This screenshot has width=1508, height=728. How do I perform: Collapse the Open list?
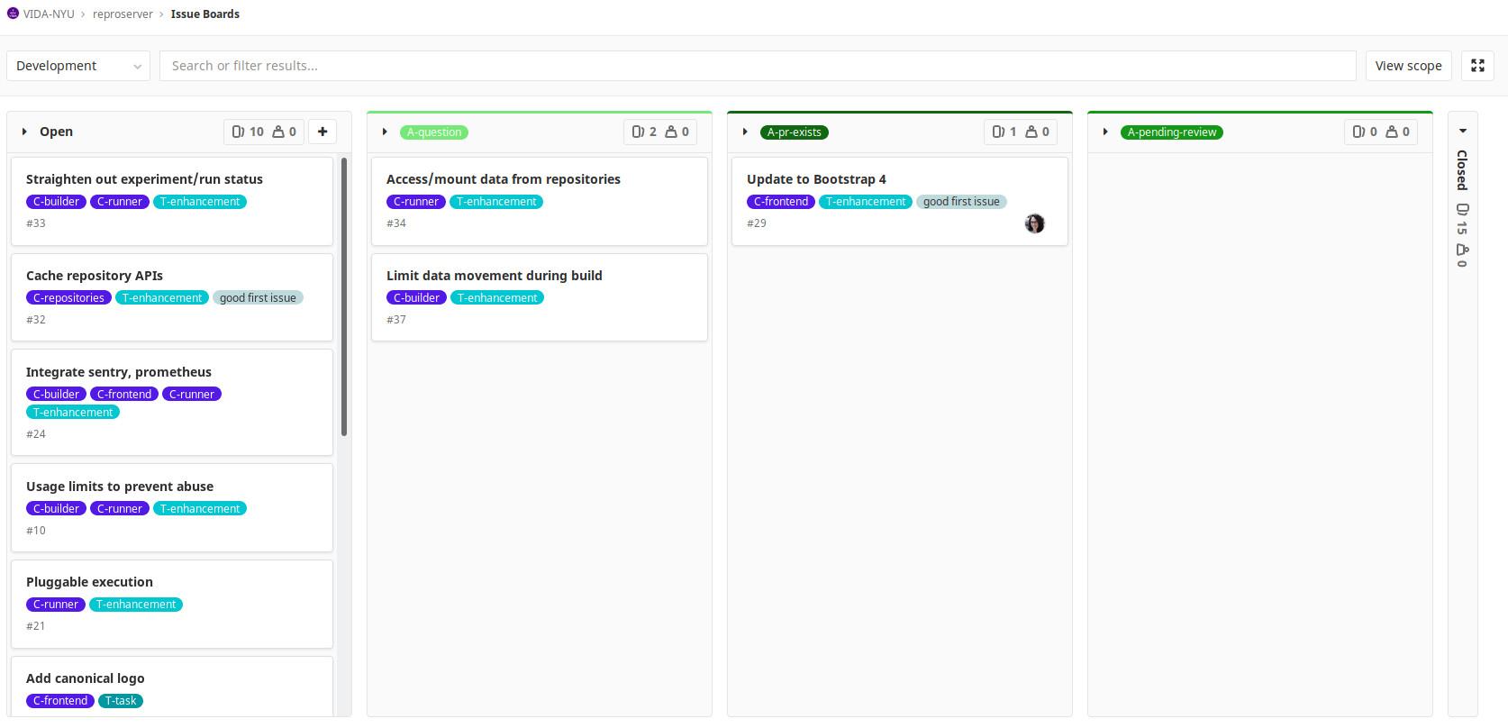click(24, 132)
